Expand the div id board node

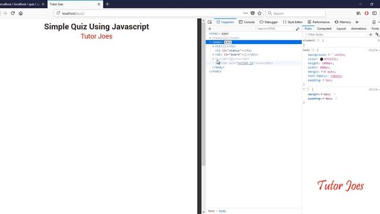point(213,55)
